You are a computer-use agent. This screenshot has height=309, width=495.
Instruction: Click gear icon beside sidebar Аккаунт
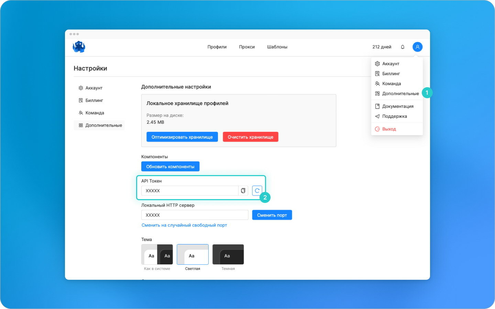[81, 88]
